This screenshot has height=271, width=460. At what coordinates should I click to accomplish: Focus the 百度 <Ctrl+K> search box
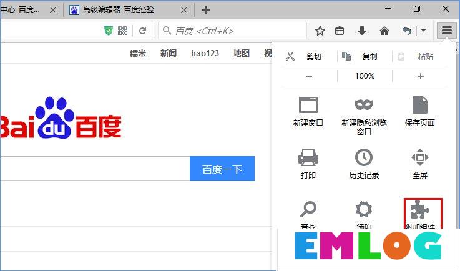tap(232, 31)
